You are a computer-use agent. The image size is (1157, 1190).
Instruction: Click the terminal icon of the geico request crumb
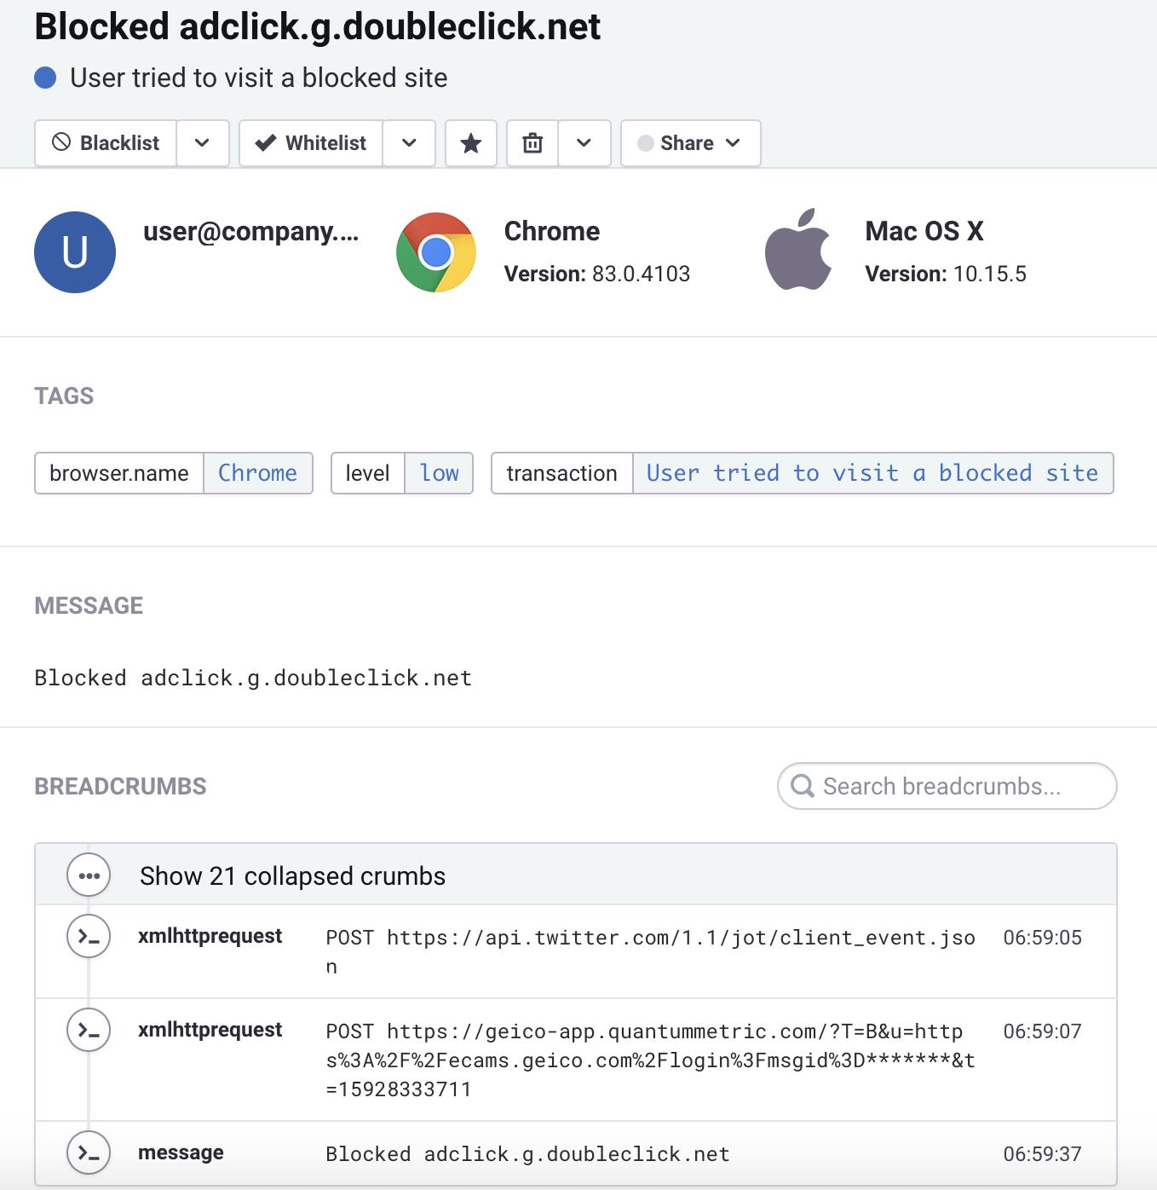(x=89, y=1031)
